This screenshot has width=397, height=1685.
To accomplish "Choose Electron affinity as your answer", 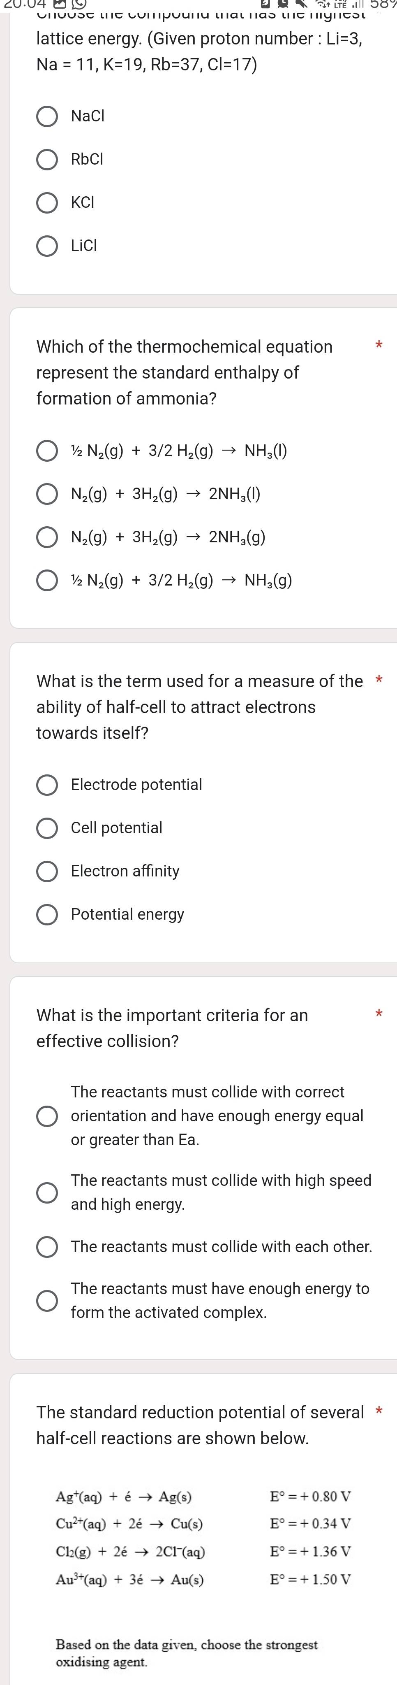I will [47, 871].
